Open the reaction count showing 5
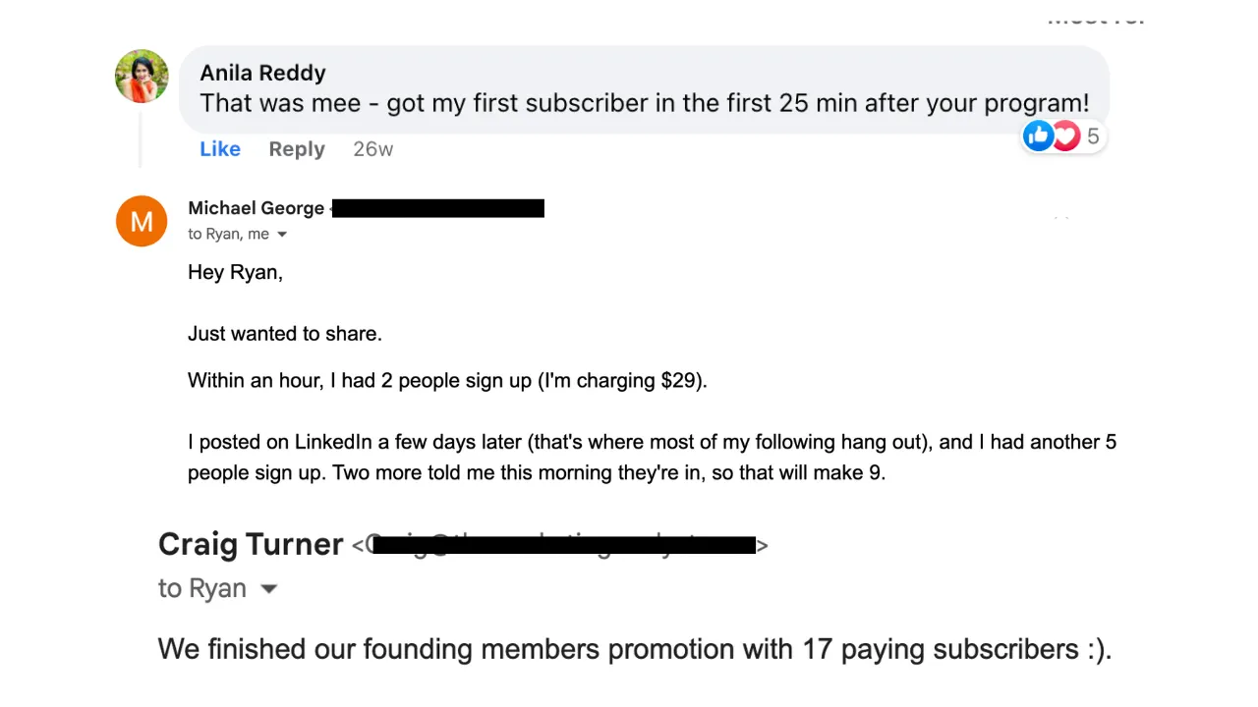The height and width of the screenshot is (707, 1258). [x=1093, y=136]
